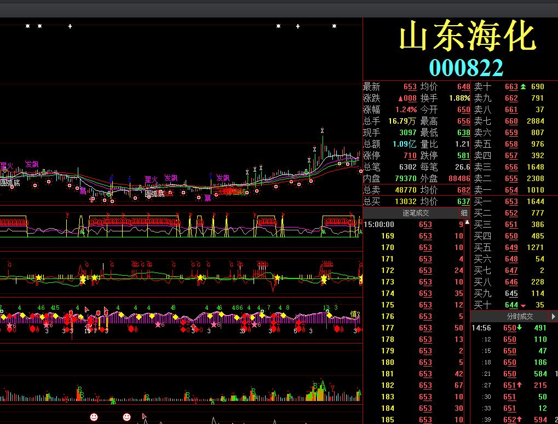Select the 今开 price 650
This screenshot has width=558, height=424.
[464, 110]
